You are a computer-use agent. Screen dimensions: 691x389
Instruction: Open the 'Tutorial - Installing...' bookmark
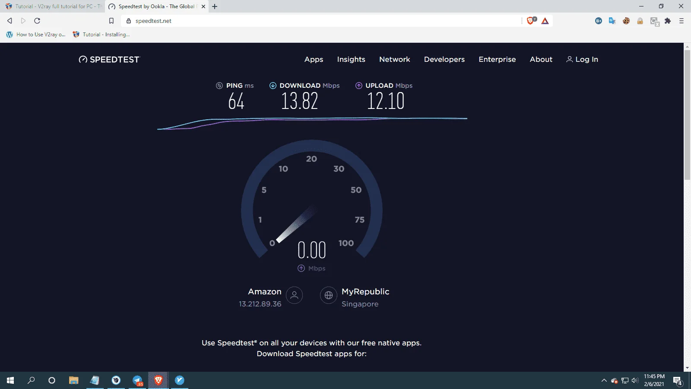(101, 35)
